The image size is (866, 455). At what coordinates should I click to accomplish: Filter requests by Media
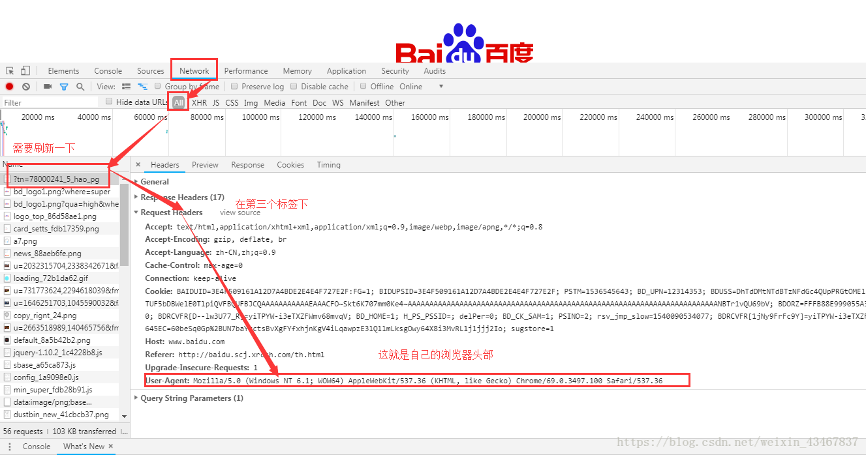click(275, 103)
